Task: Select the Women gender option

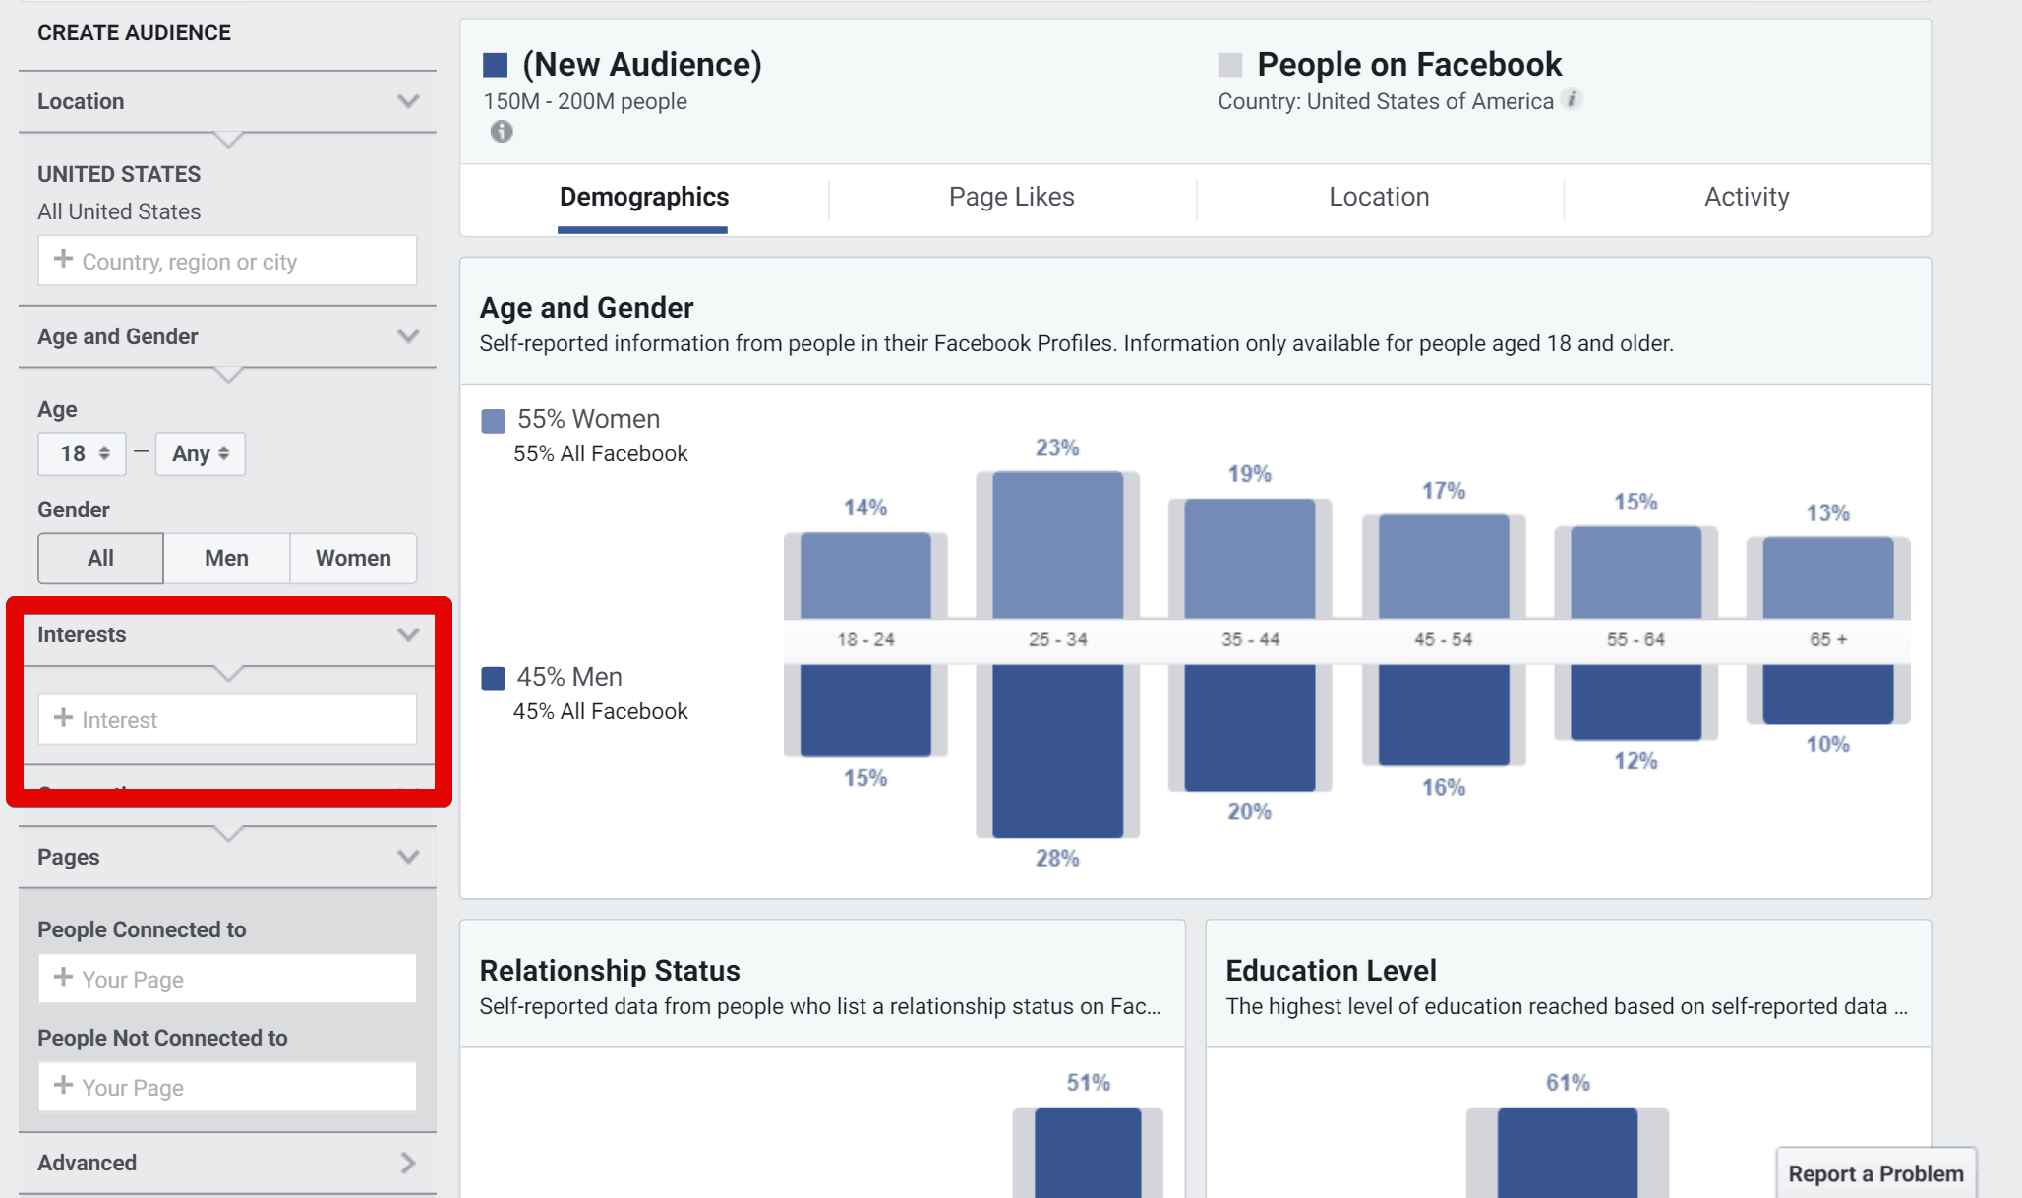Action: [x=353, y=558]
